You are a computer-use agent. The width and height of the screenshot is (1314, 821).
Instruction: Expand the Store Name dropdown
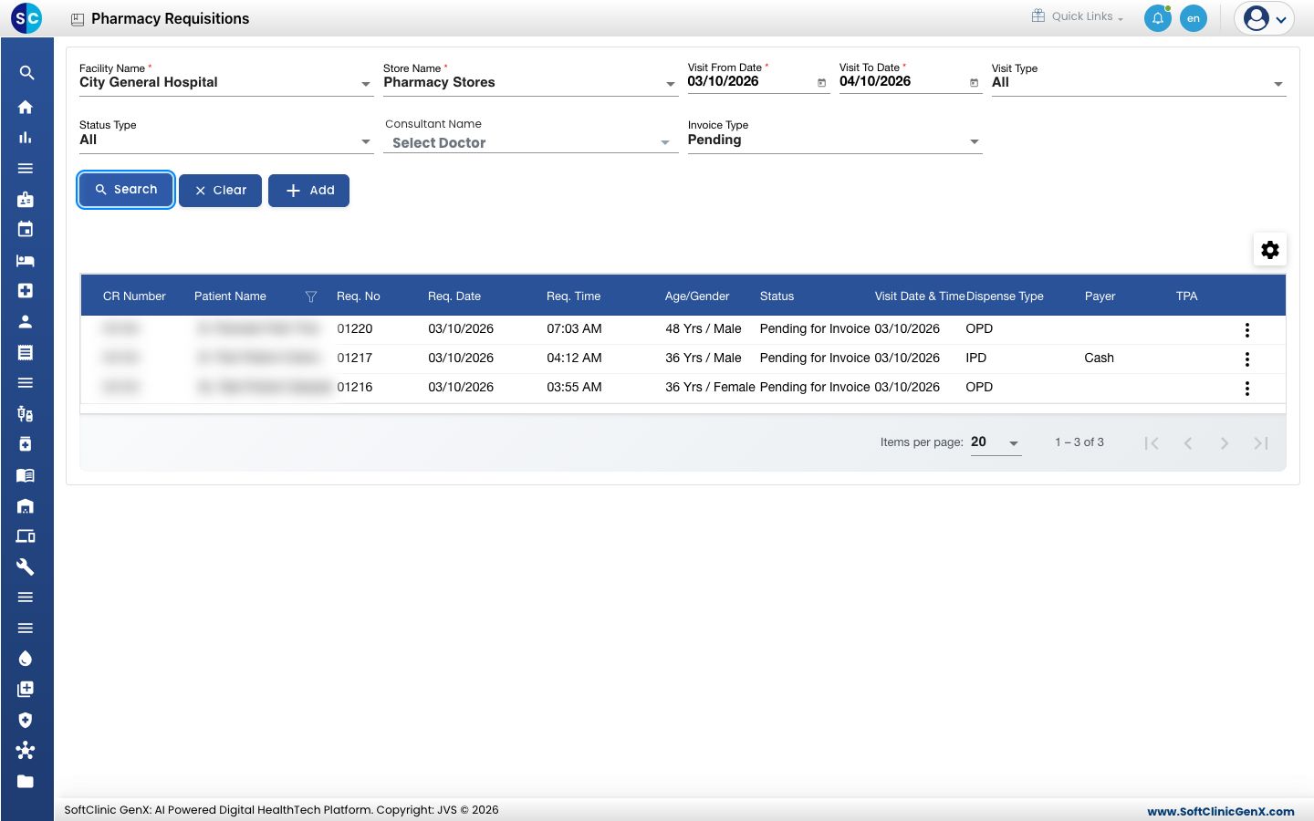click(x=530, y=82)
